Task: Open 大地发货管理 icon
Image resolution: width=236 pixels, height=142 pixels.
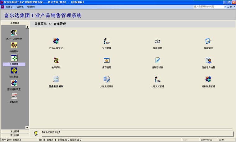Action: [157, 79]
